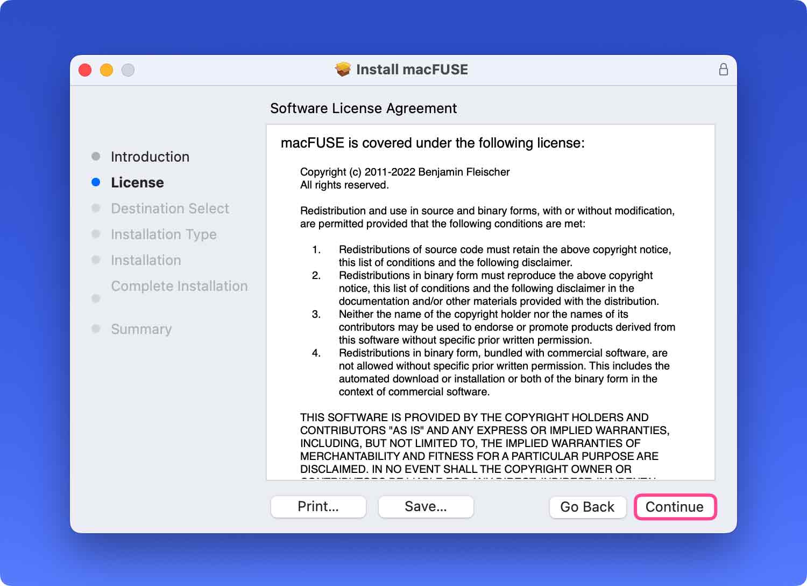This screenshot has height=586, width=807.
Task: Save the license agreement with Save…
Action: [x=426, y=506]
